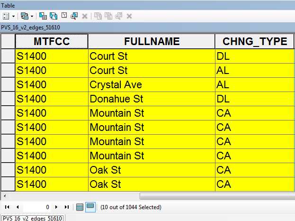Go to the previous record
The height and width of the screenshot is (221, 295).
click(x=18, y=207)
